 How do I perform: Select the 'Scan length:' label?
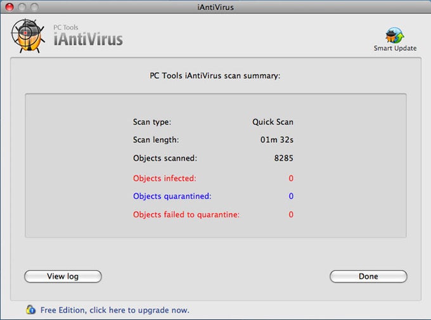point(156,140)
